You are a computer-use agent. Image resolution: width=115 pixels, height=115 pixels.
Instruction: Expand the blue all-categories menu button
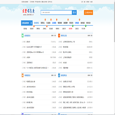tap(27, 23)
